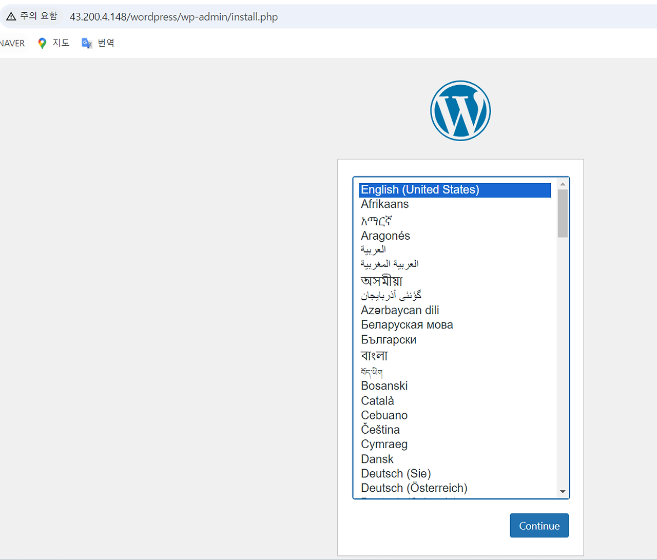Select العربية المغربية language option
This screenshot has height=560, width=657.
point(455,264)
